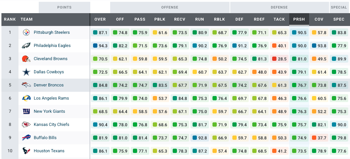Image resolution: width=350 pixels, height=159 pixels.
Task: Click the Denver Broncos logo icon
Action: click(26, 85)
